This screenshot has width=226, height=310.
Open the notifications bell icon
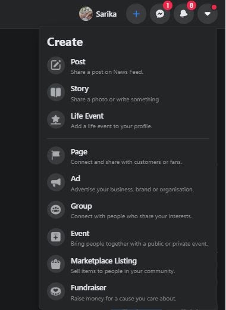coord(184,14)
